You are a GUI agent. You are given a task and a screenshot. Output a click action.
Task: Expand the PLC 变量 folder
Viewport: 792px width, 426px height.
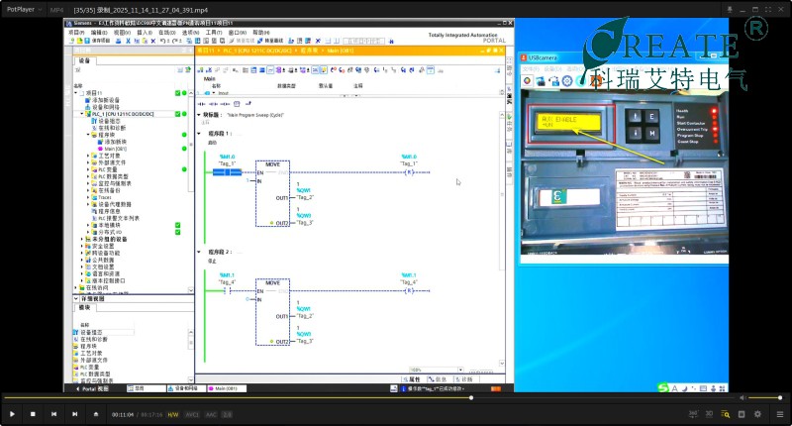click(x=88, y=169)
